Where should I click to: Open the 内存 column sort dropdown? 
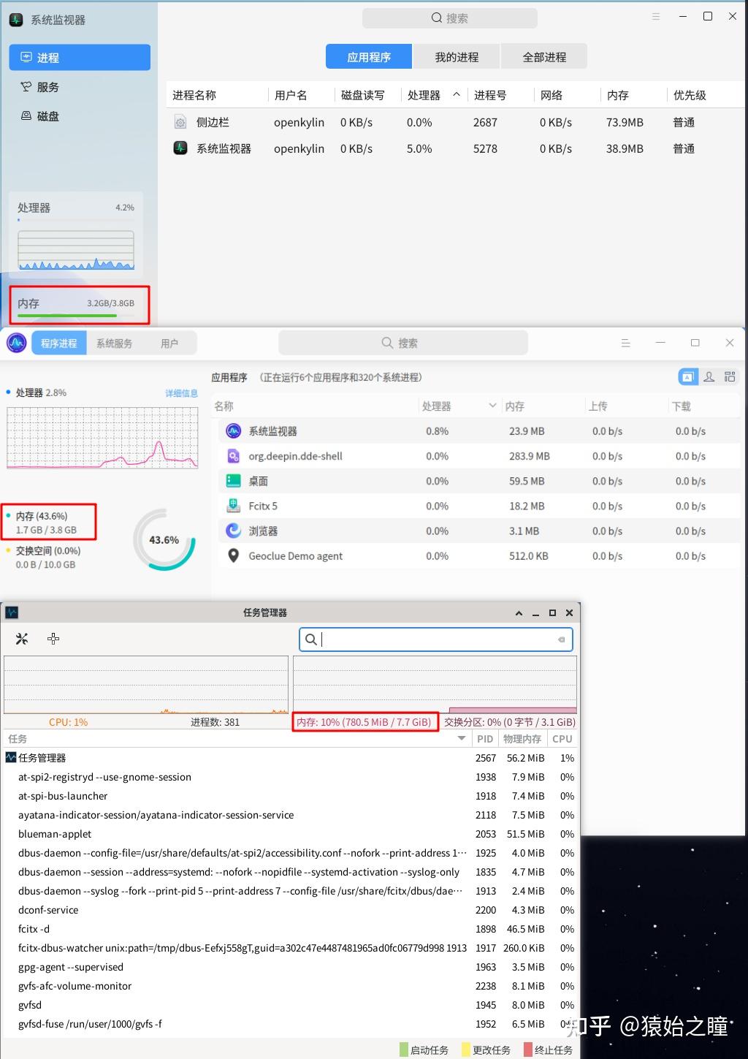click(515, 406)
